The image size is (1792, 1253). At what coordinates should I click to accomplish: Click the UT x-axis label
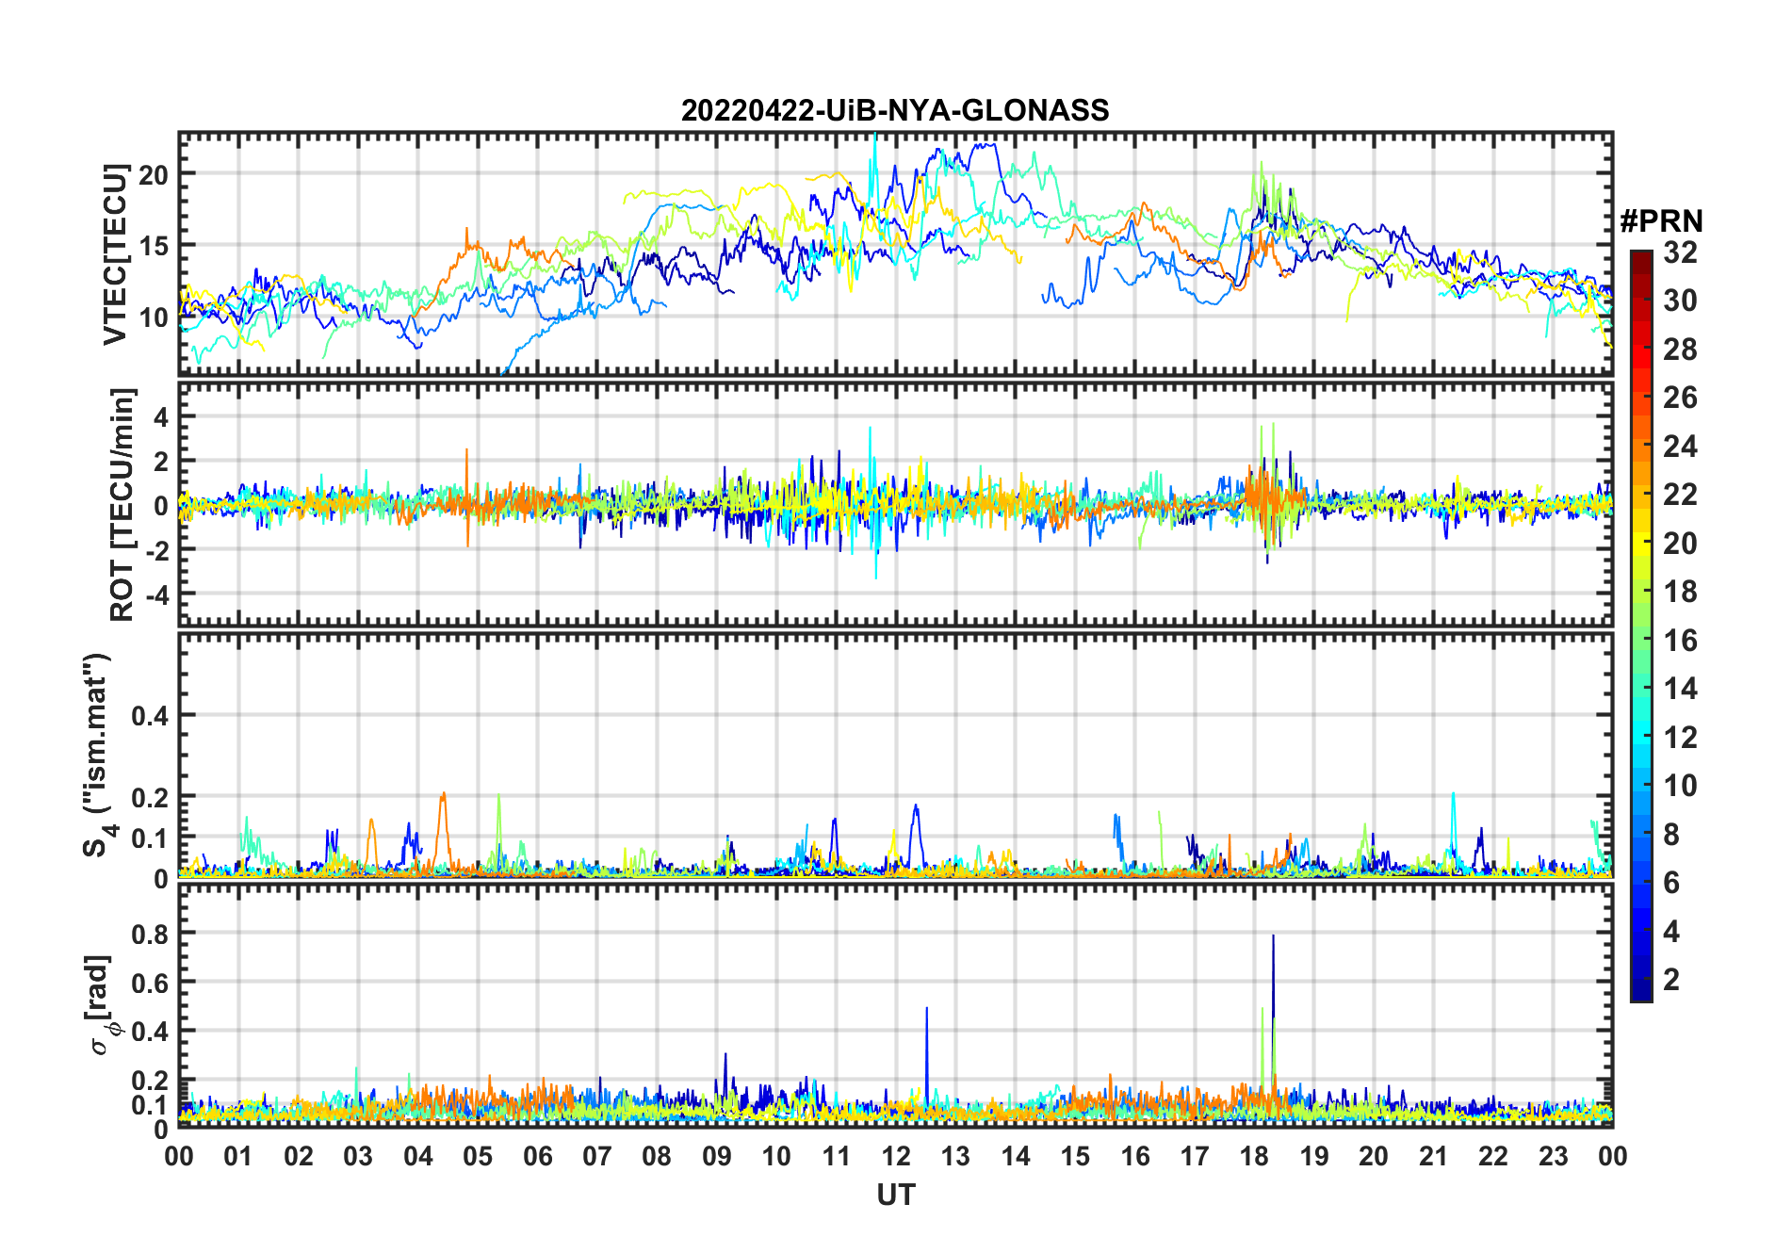[895, 1195]
